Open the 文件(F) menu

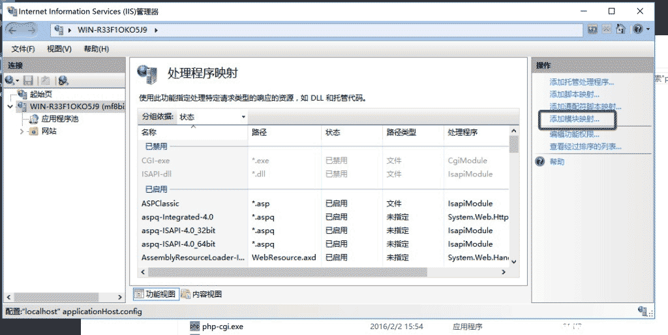click(x=23, y=49)
